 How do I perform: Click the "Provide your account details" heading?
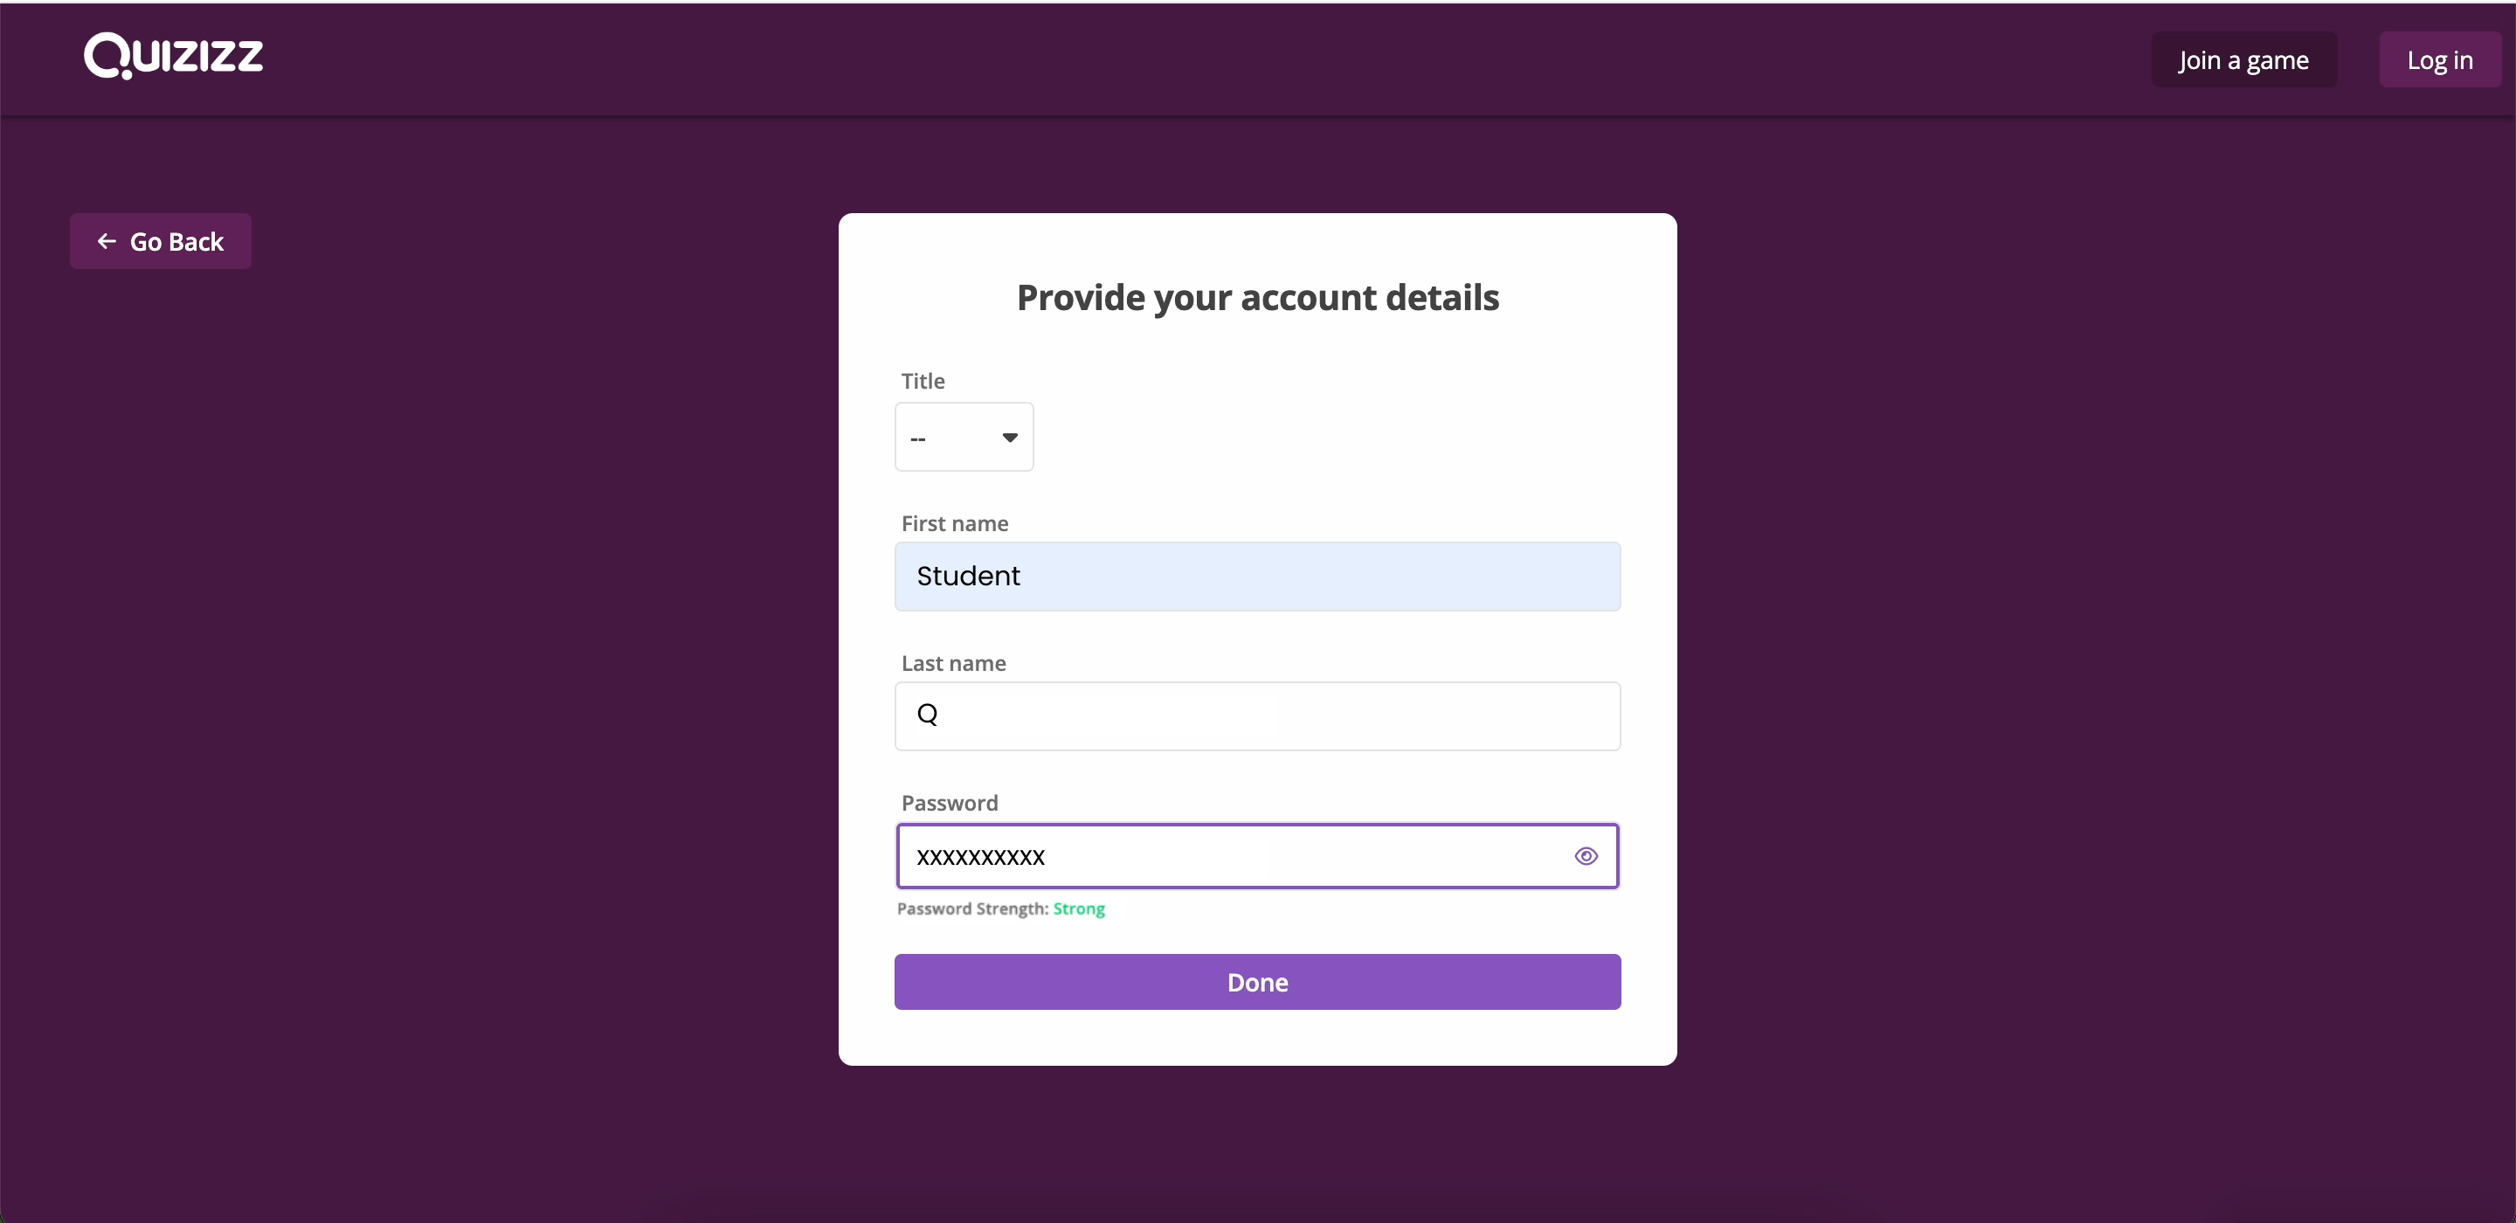pos(1257,298)
